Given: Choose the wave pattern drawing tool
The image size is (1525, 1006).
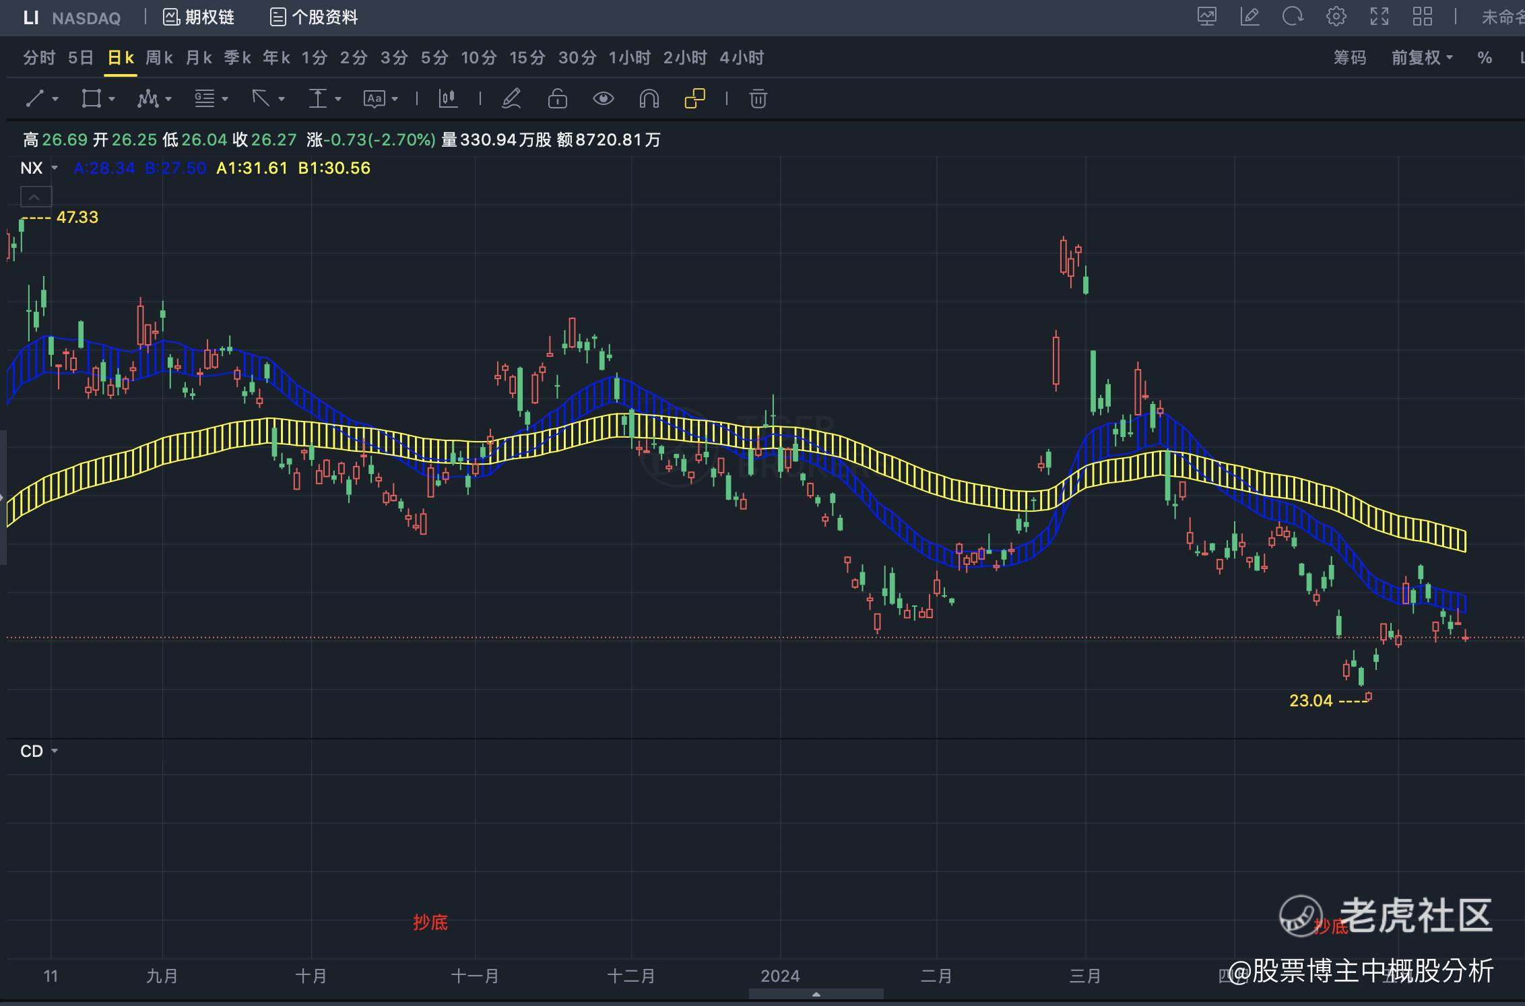Looking at the screenshot, I should point(148,99).
